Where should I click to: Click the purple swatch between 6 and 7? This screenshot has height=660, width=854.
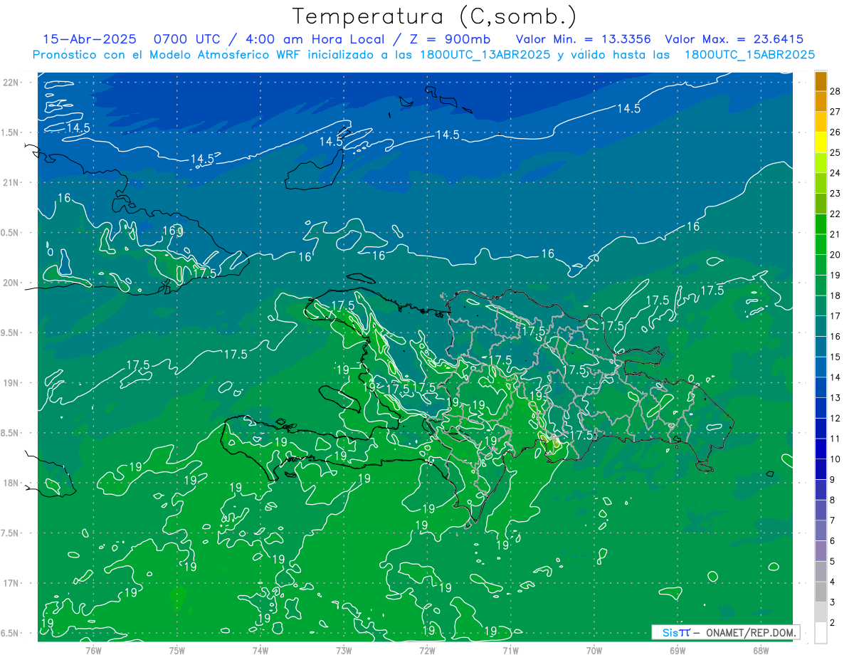(x=821, y=531)
